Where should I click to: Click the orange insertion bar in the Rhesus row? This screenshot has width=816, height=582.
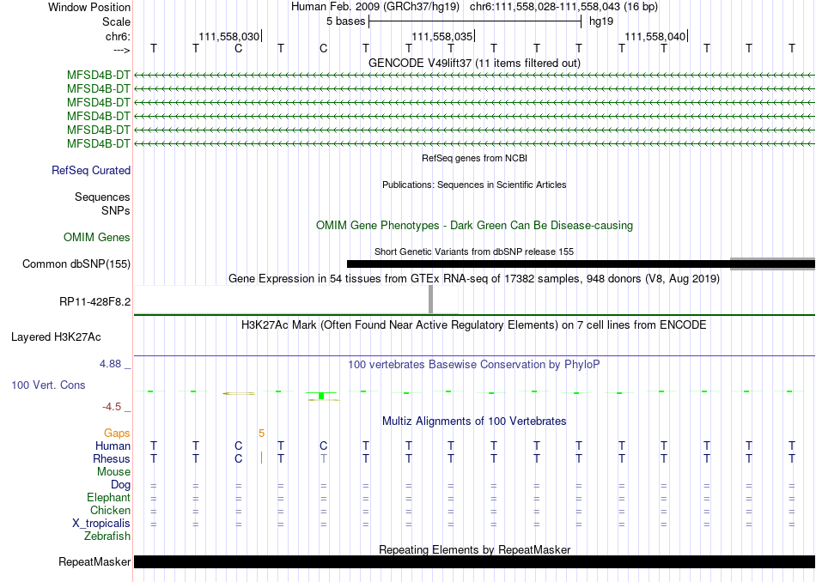tap(261, 458)
